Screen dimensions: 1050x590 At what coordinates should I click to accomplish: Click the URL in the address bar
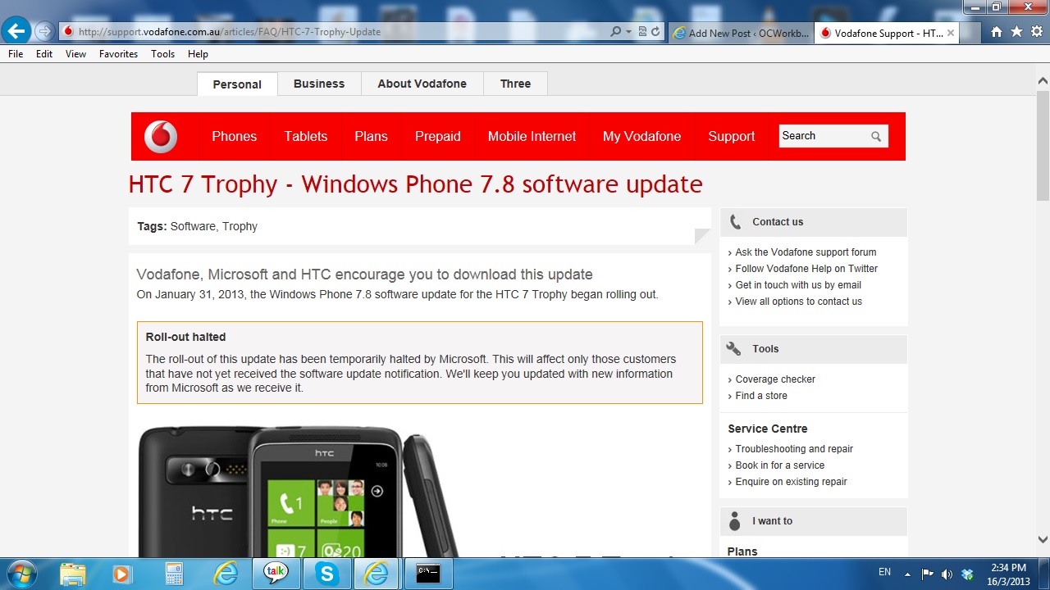pyautogui.click(x=230, y=32)
